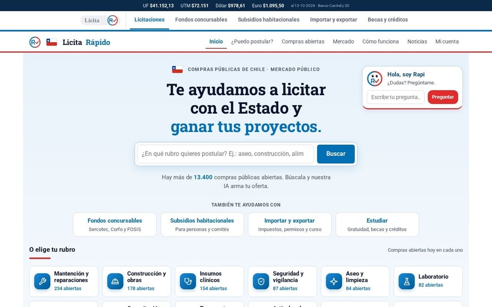Open the Fondos concursables top tab
Screen dimensions: 492x307
pos(201,20)
